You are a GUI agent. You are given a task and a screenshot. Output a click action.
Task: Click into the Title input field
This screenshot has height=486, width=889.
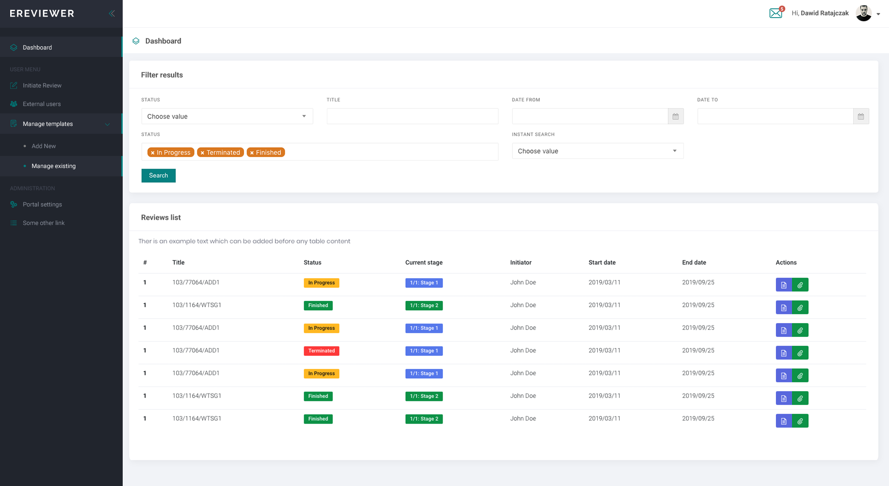point(412,117)
